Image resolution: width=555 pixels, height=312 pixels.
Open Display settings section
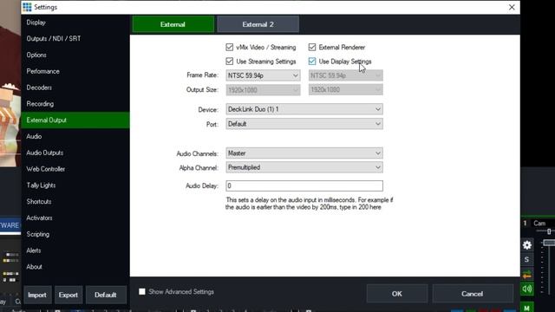pos(75,23)
